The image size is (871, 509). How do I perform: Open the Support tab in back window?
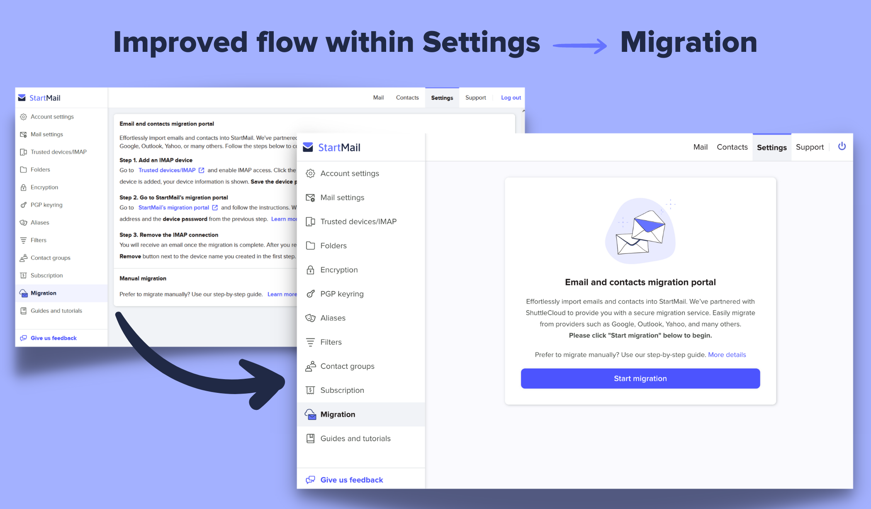475,97
